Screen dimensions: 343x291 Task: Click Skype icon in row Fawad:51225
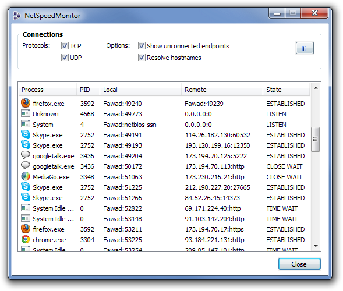coord(26,187)
